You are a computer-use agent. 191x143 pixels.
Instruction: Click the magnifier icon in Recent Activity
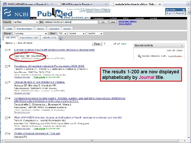[139, 56]
